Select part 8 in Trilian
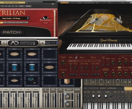The height and width of the screenshot is (109, 132). 16,6
